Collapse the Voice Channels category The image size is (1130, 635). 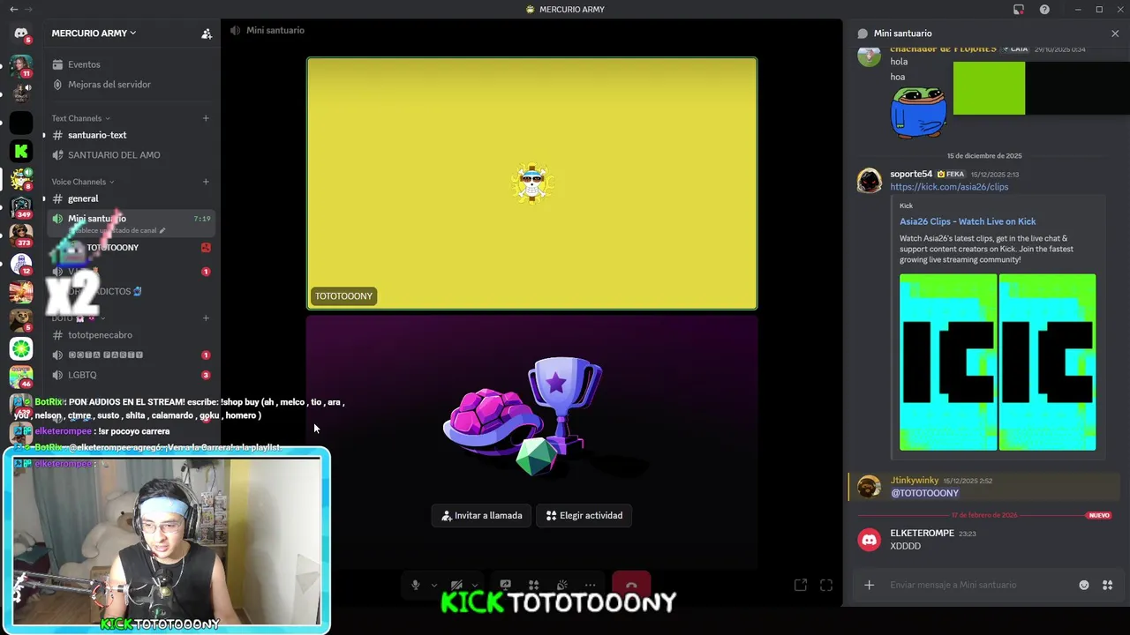coord(82,182)
